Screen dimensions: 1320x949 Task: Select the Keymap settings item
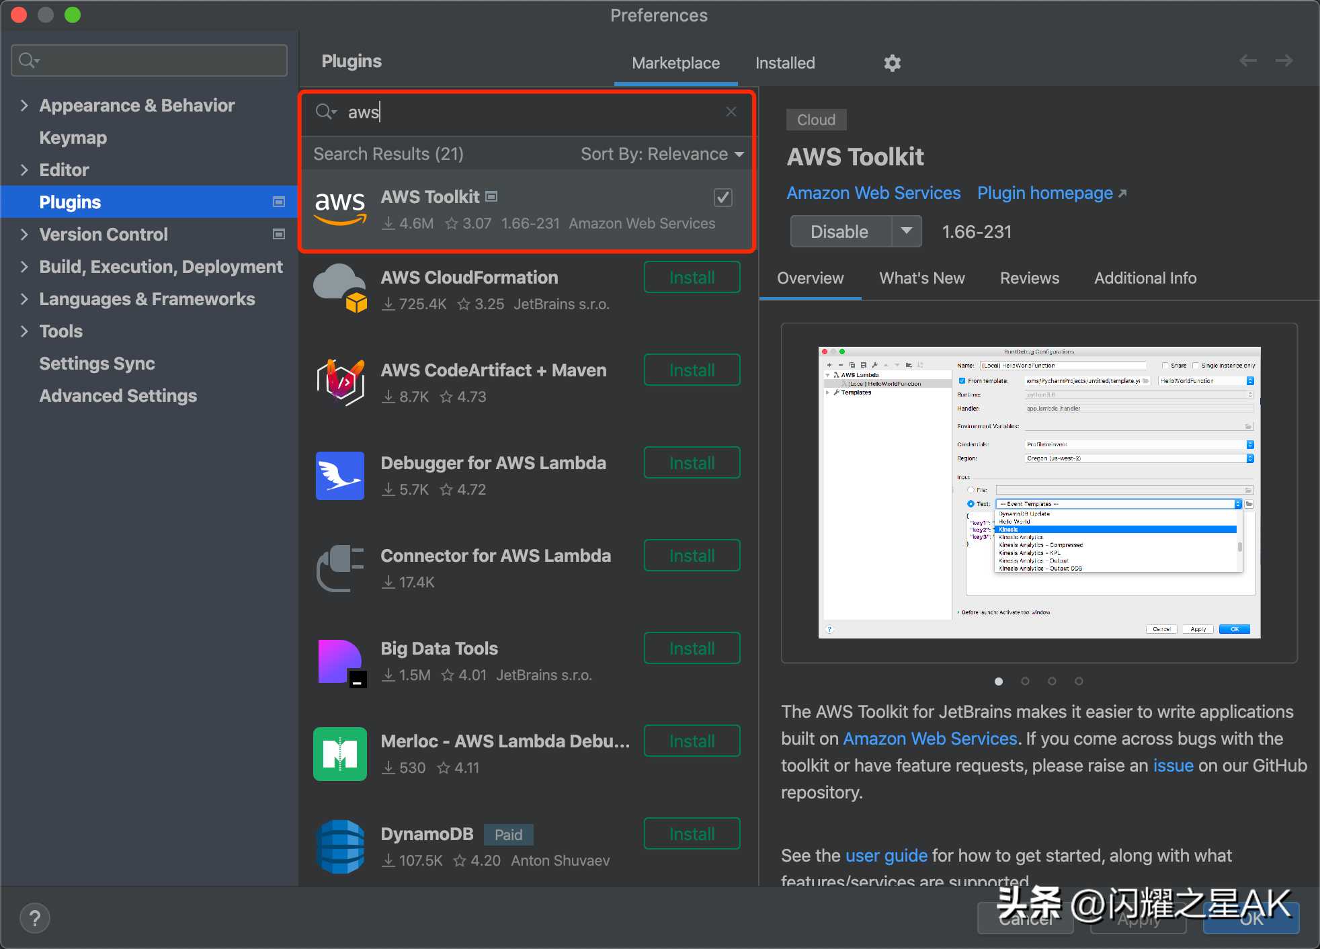point(73,137)
